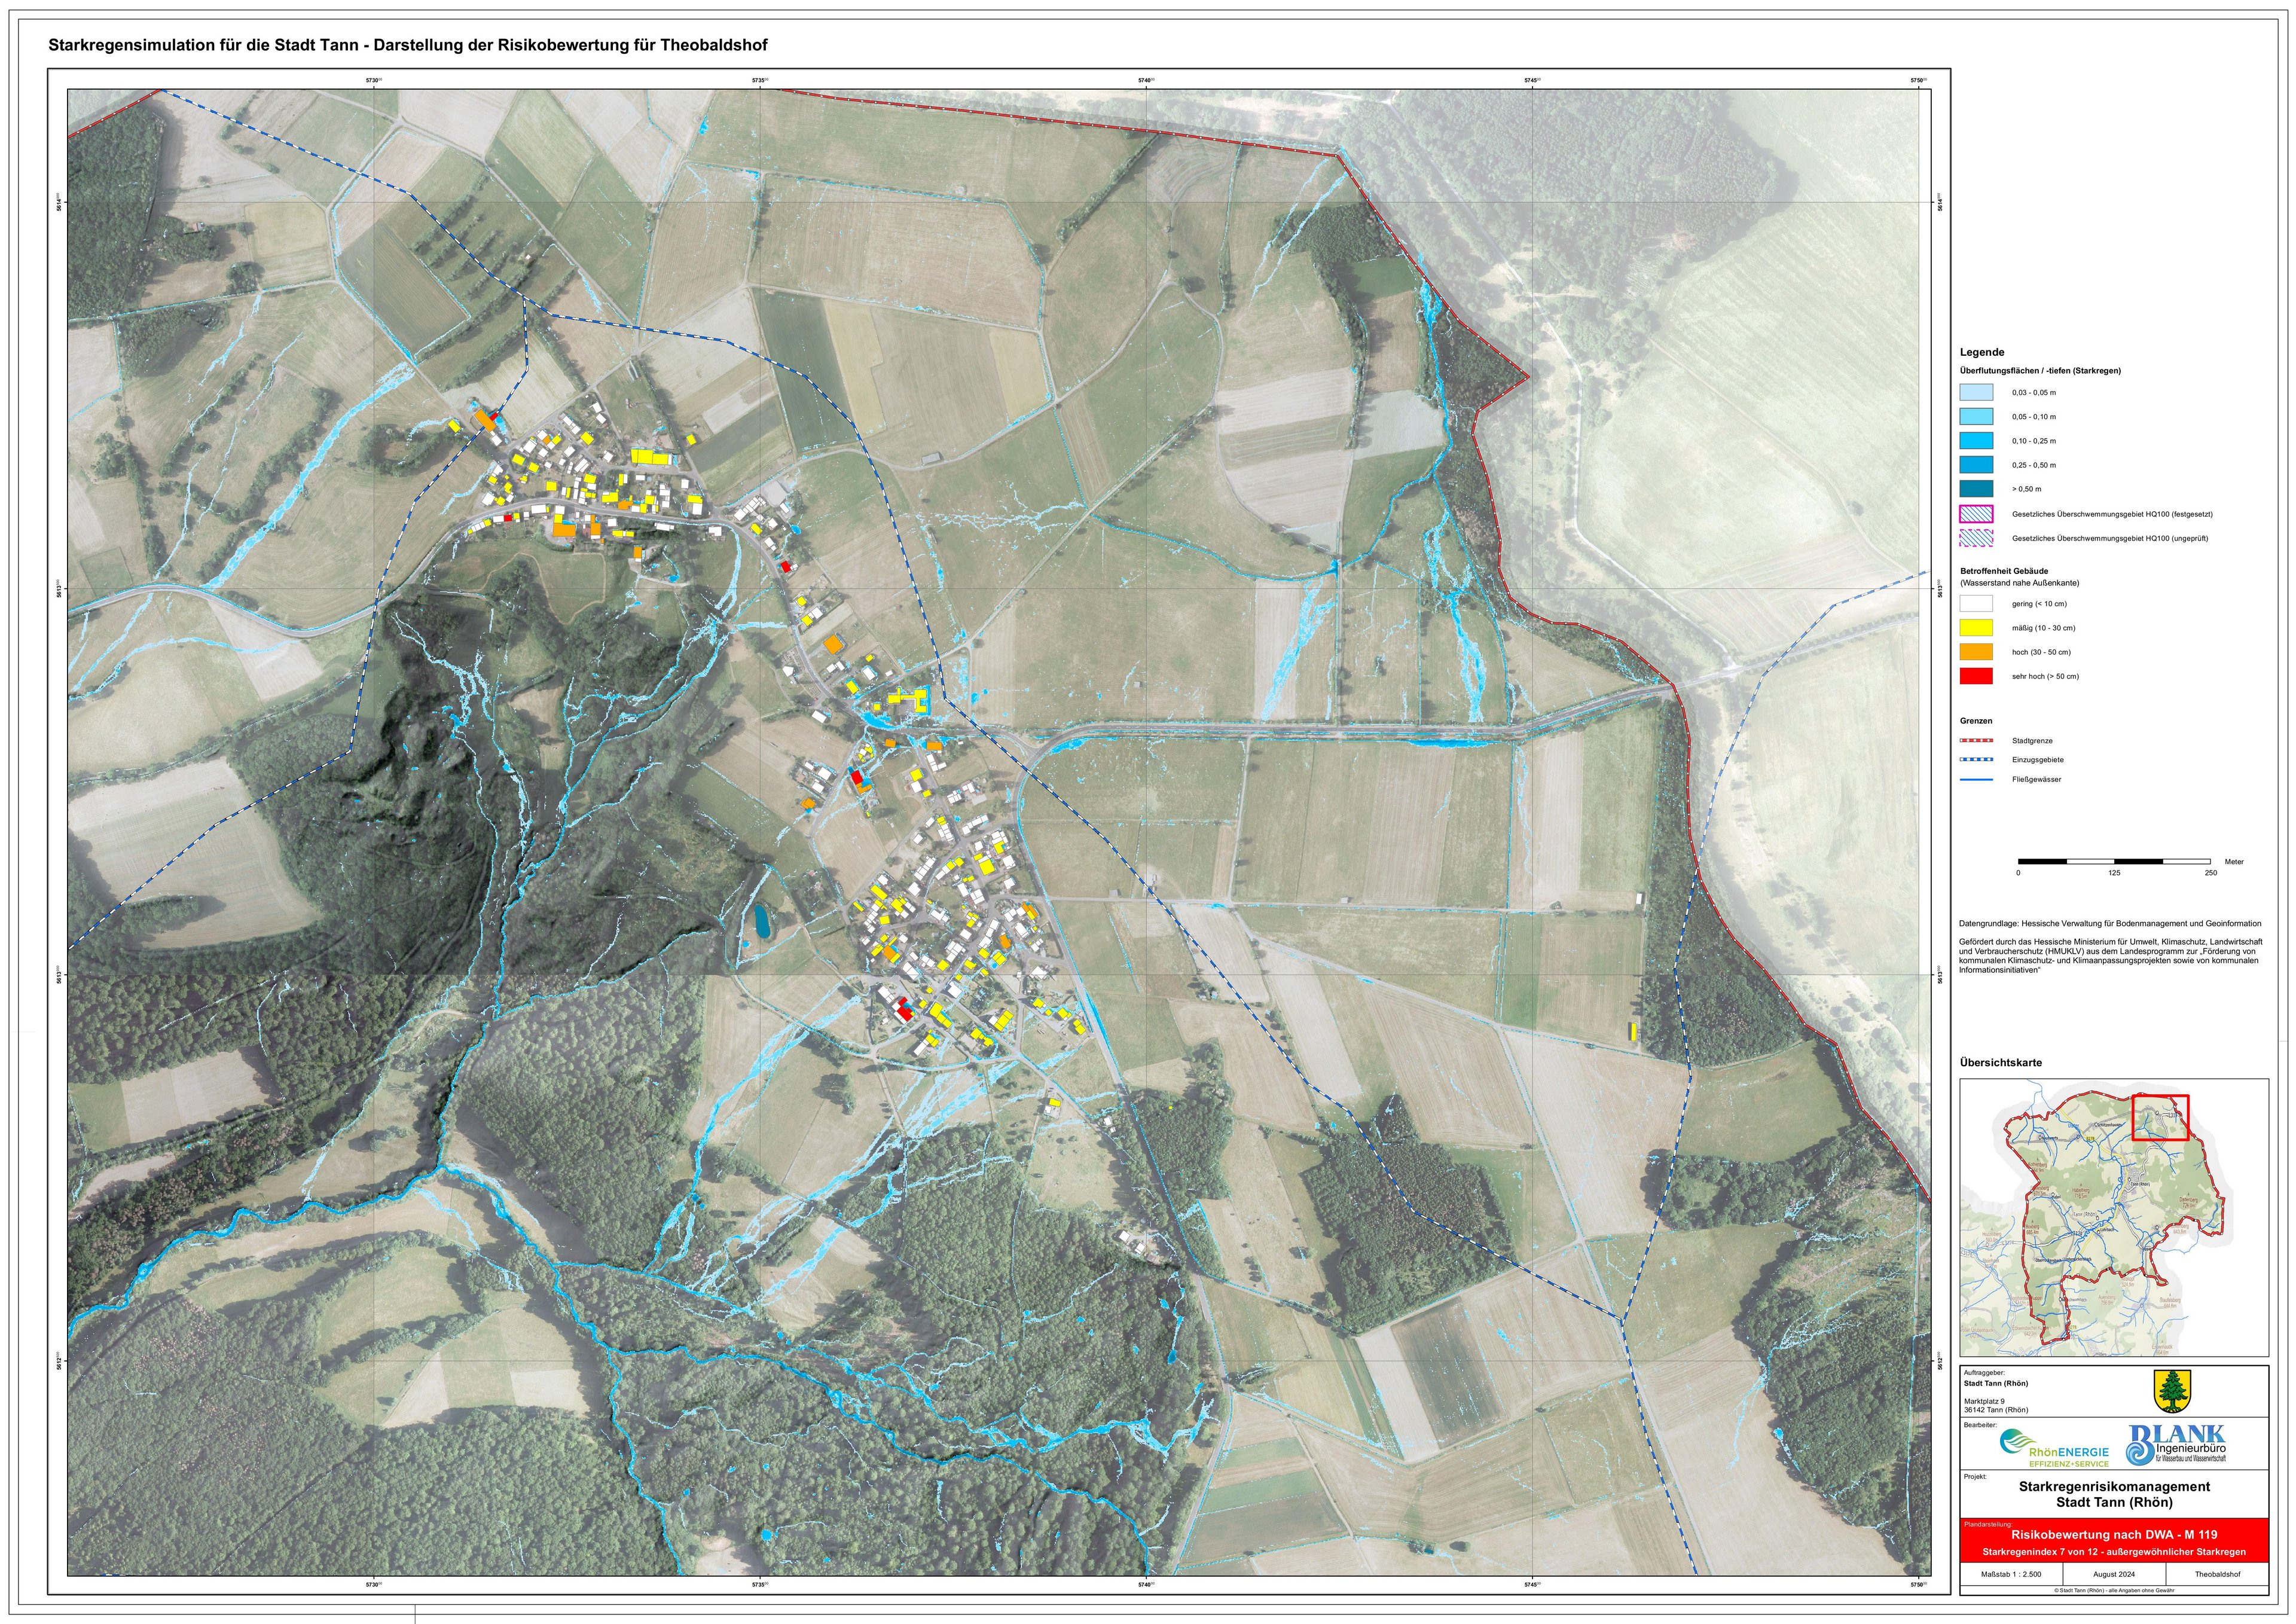Click the Fließgewässer blue line symbol
This screenshot has height=1624, width=2296.
coord(1976,779)
